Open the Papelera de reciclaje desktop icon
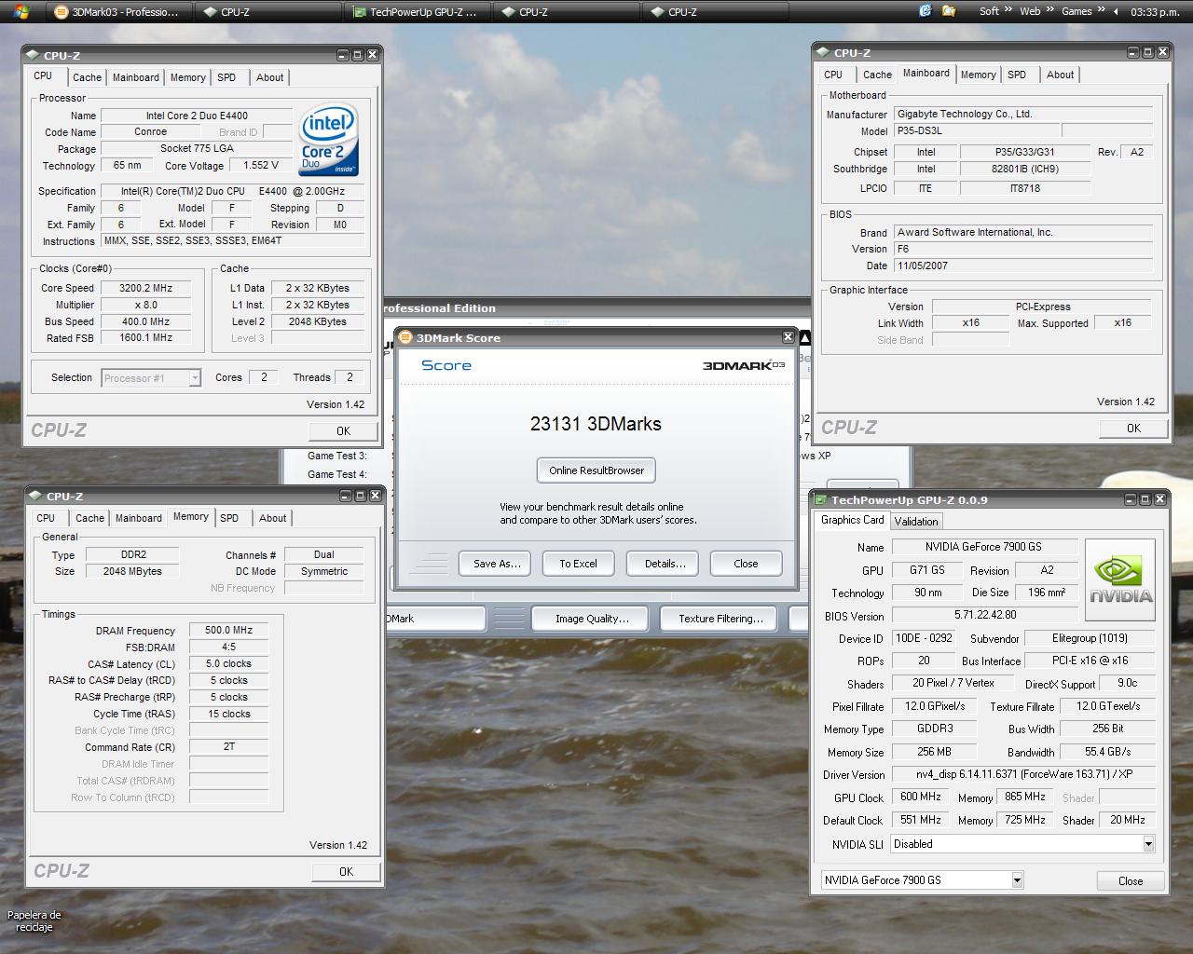 coord(34,920)
